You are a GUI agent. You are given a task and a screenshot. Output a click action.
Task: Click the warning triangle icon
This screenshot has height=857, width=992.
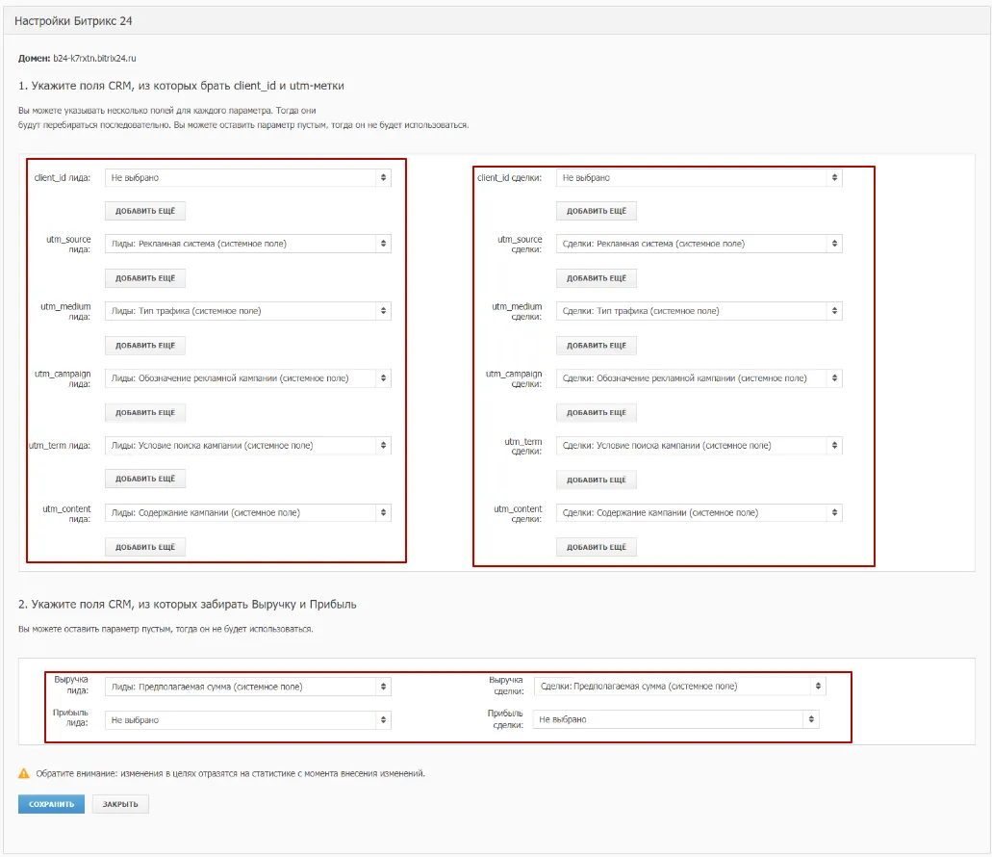[x=24, y=773]
